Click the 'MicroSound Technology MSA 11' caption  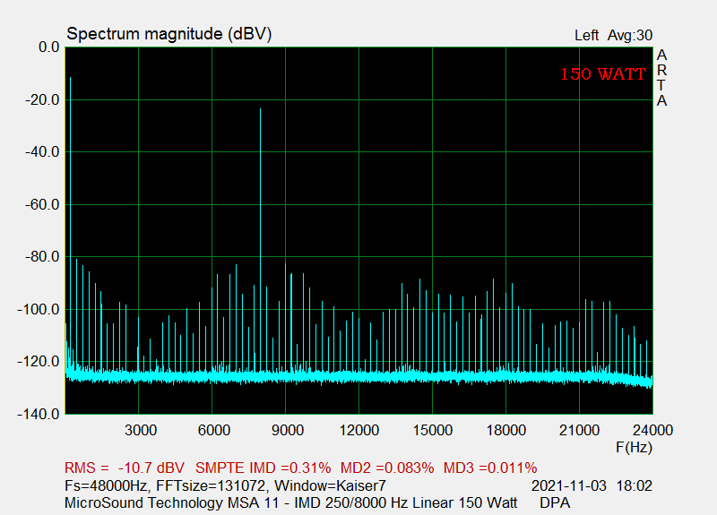point(172,502)
